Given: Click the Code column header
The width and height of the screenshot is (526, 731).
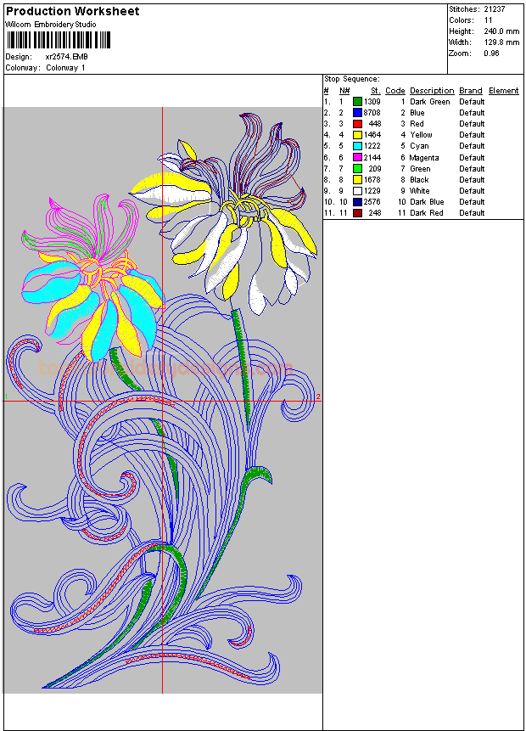Looking at the screenshot, I should coord(394,91).
